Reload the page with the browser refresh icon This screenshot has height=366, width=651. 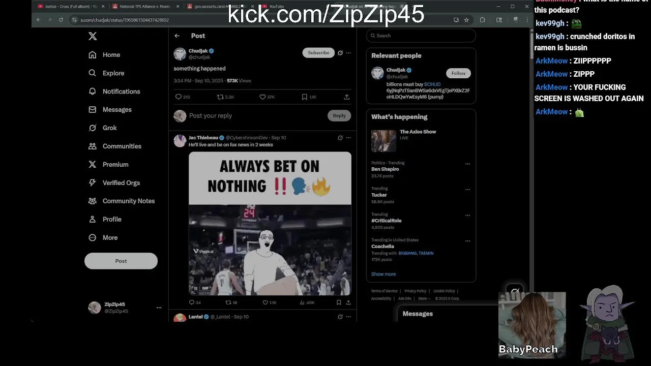point(61,20)
